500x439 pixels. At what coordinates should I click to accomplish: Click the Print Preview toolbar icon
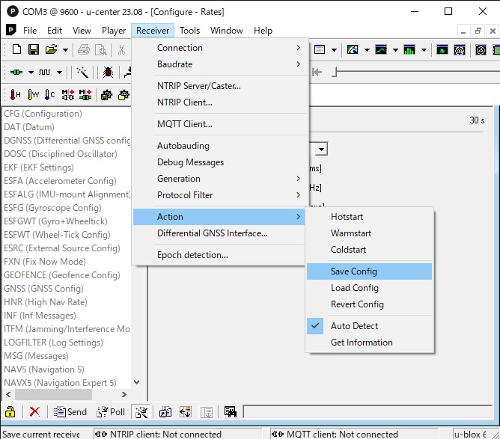click(x=101, y=50)
